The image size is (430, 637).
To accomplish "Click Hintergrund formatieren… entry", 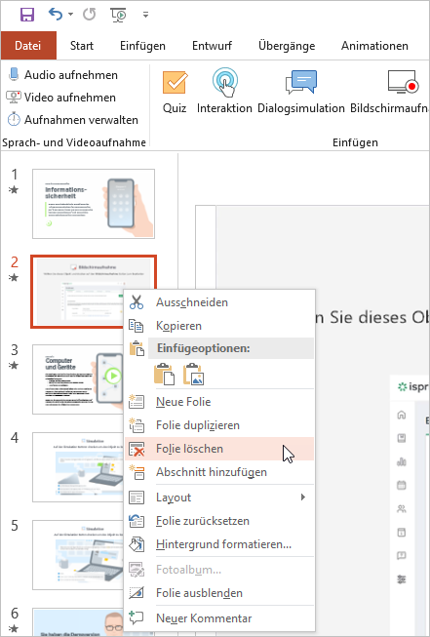I will [x=219, y=544].
